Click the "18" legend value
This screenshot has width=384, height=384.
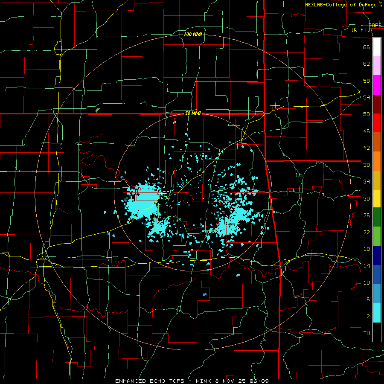[x=367, y=249]
